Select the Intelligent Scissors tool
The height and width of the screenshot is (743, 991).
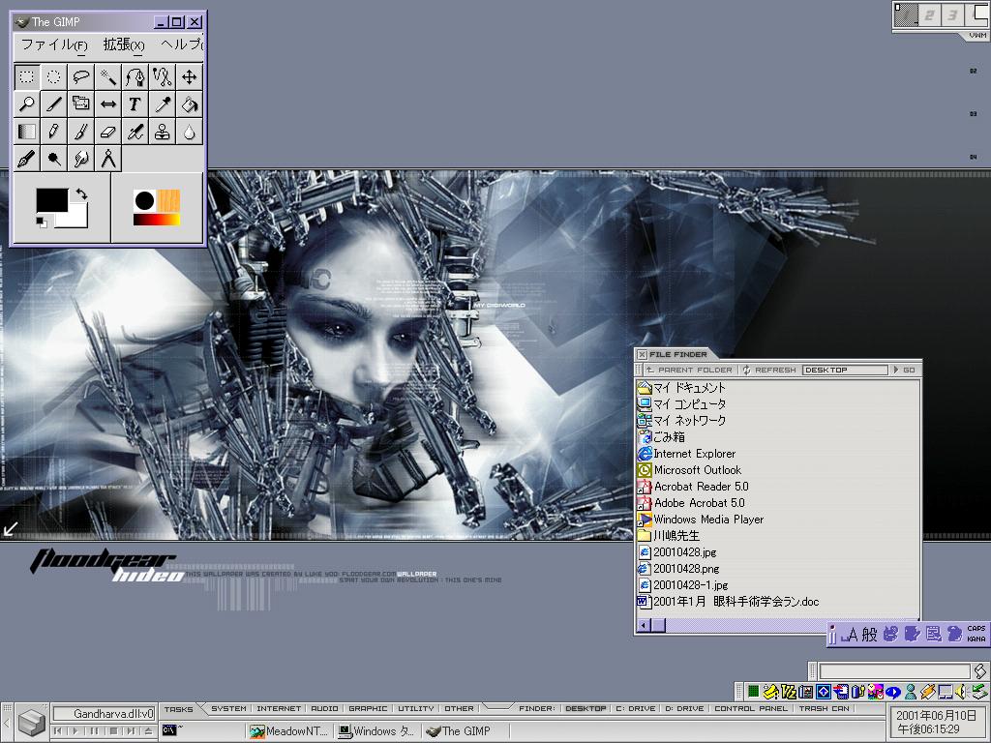tap(163, 77)
